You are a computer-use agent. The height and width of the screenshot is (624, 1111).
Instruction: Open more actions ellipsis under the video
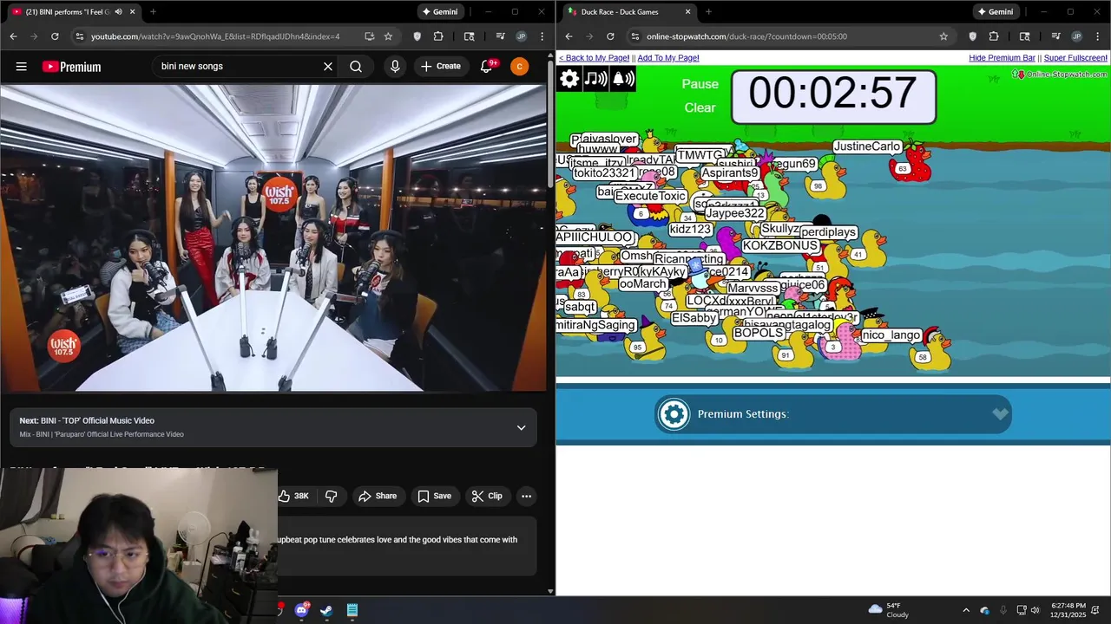tap(526, 496)
